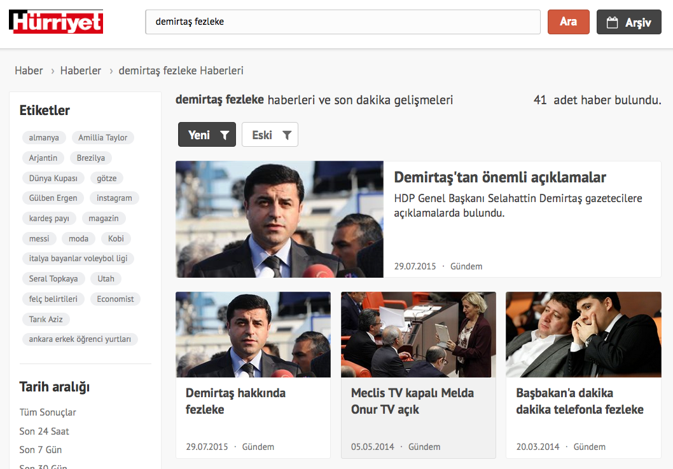Open Haberler breadcrumb link
The height and width of the screenshot is (469, 673).
click(81, 71)
